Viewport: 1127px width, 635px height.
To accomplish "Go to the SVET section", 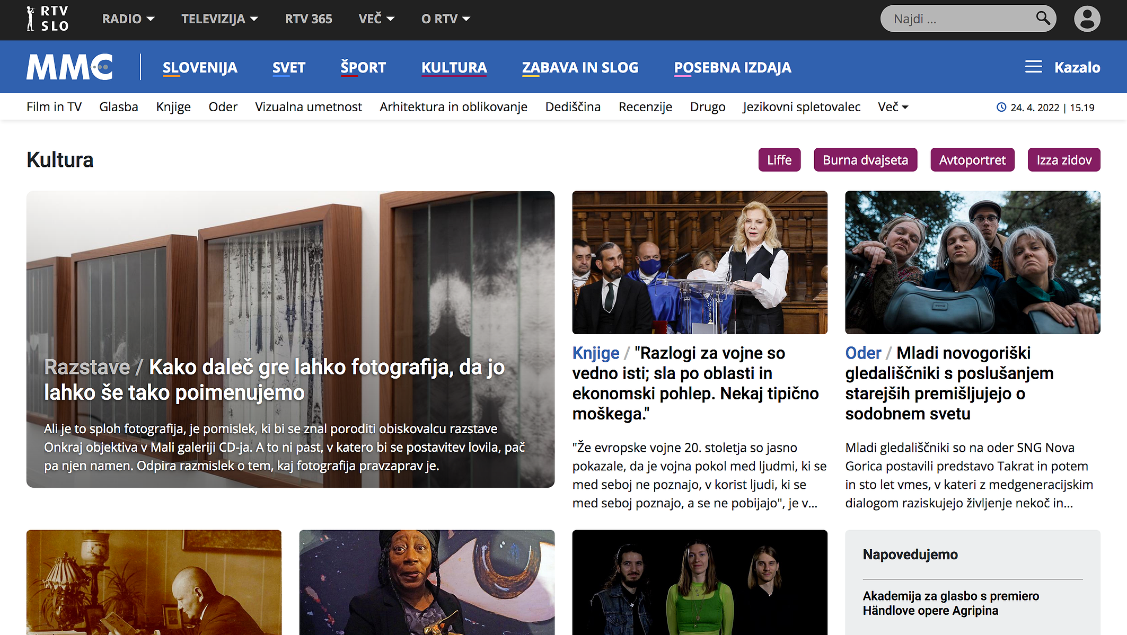I will (289, 67).
